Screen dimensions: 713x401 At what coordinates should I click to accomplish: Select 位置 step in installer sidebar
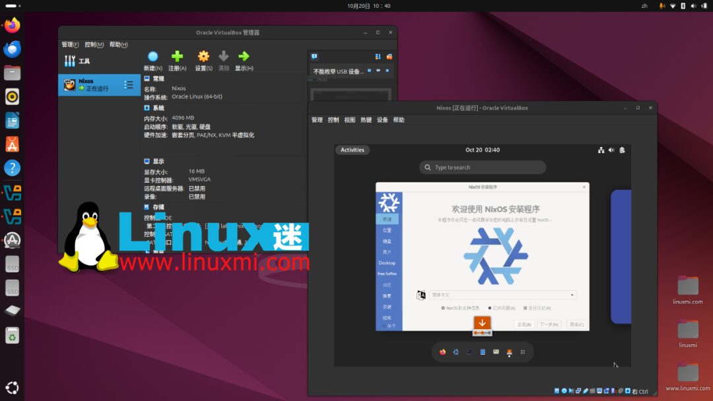pos(387,230)
